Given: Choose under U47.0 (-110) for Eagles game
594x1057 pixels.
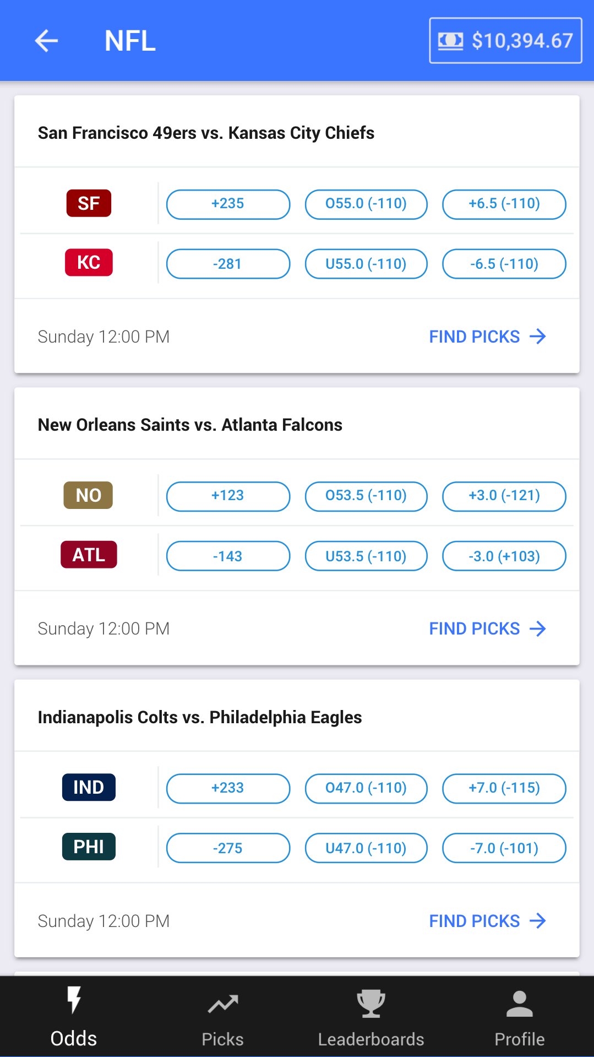Looking at the screenshot, I should [x=366, y=848].
